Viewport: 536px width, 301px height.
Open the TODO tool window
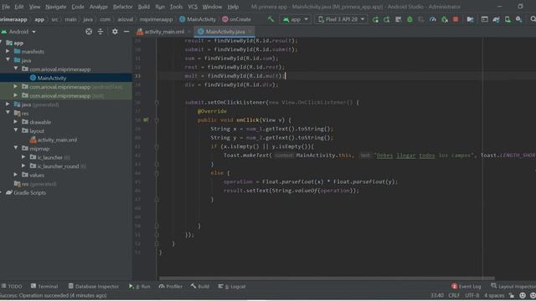tap(12, 286)
